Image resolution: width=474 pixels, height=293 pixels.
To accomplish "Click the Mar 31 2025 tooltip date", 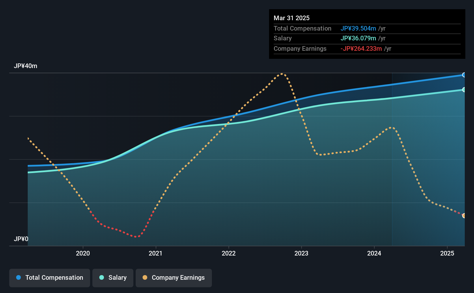I will pos(292,18).
